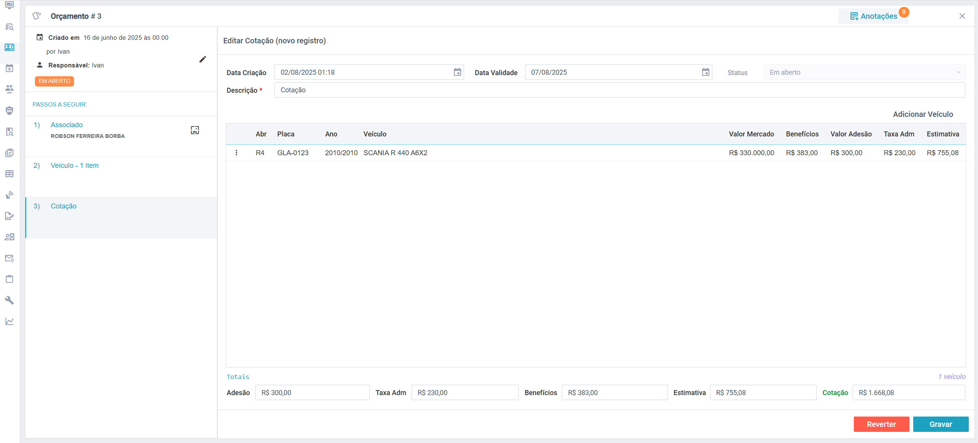Open calendar picker for Data Criação

click(457, 72)
